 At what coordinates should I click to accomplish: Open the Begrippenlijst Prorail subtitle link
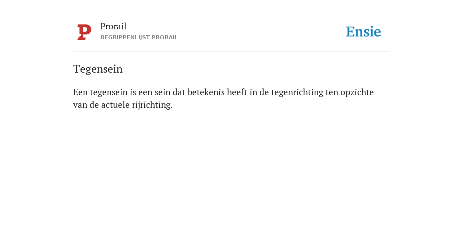click(x=139, y=37)
